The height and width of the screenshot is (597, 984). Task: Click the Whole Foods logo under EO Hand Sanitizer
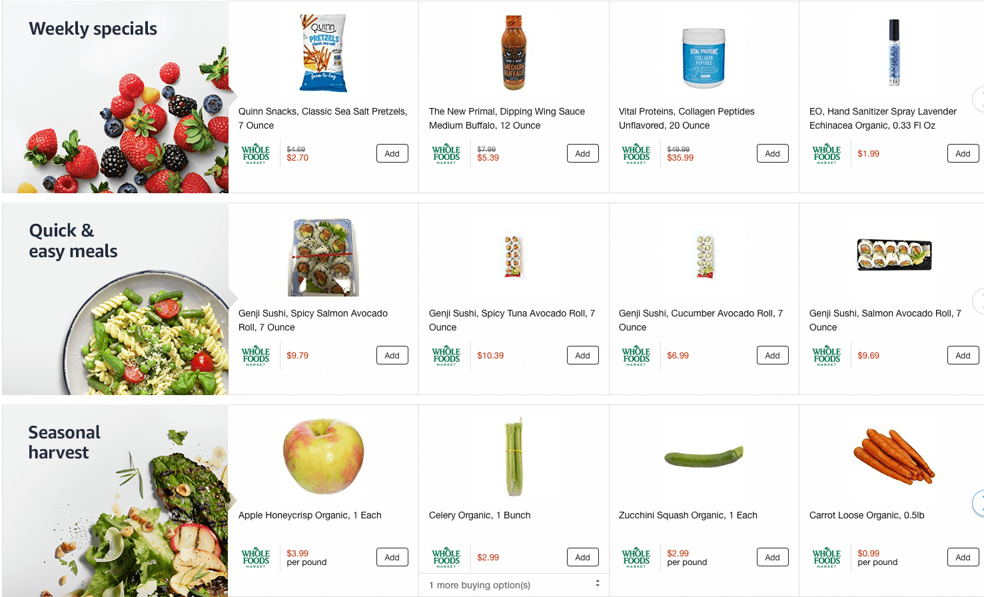pyautogui.click(x=827, y=154)
